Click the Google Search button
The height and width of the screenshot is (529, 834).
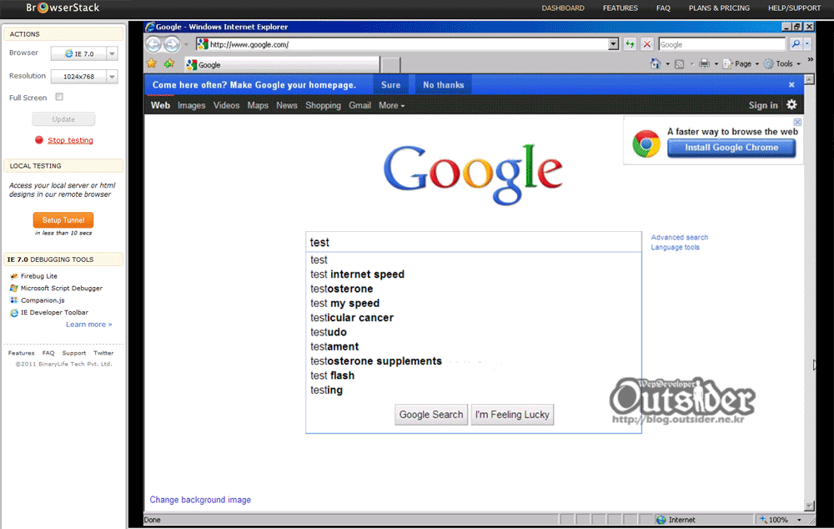(x=431, y=415)
